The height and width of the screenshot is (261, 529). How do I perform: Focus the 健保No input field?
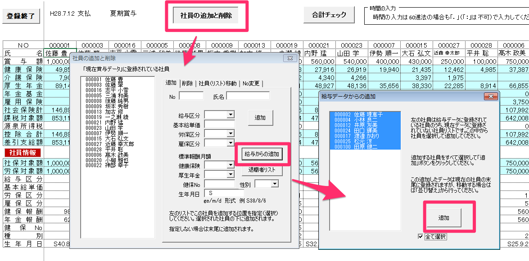click(x=219, y=184)
